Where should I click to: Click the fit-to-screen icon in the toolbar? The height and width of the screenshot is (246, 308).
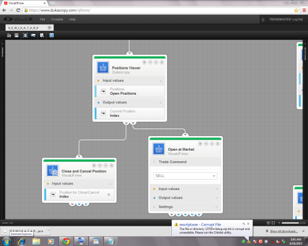pos(25,35)
